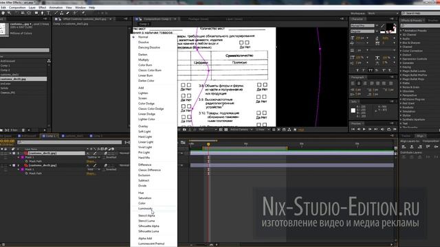
Task: Toggle loop option in Preview panel
Action: [388, 129]
